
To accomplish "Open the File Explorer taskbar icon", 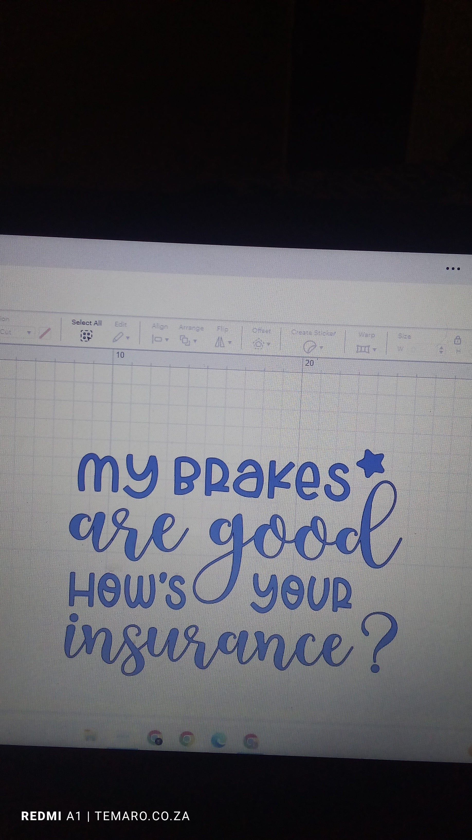I will point(90,735).
